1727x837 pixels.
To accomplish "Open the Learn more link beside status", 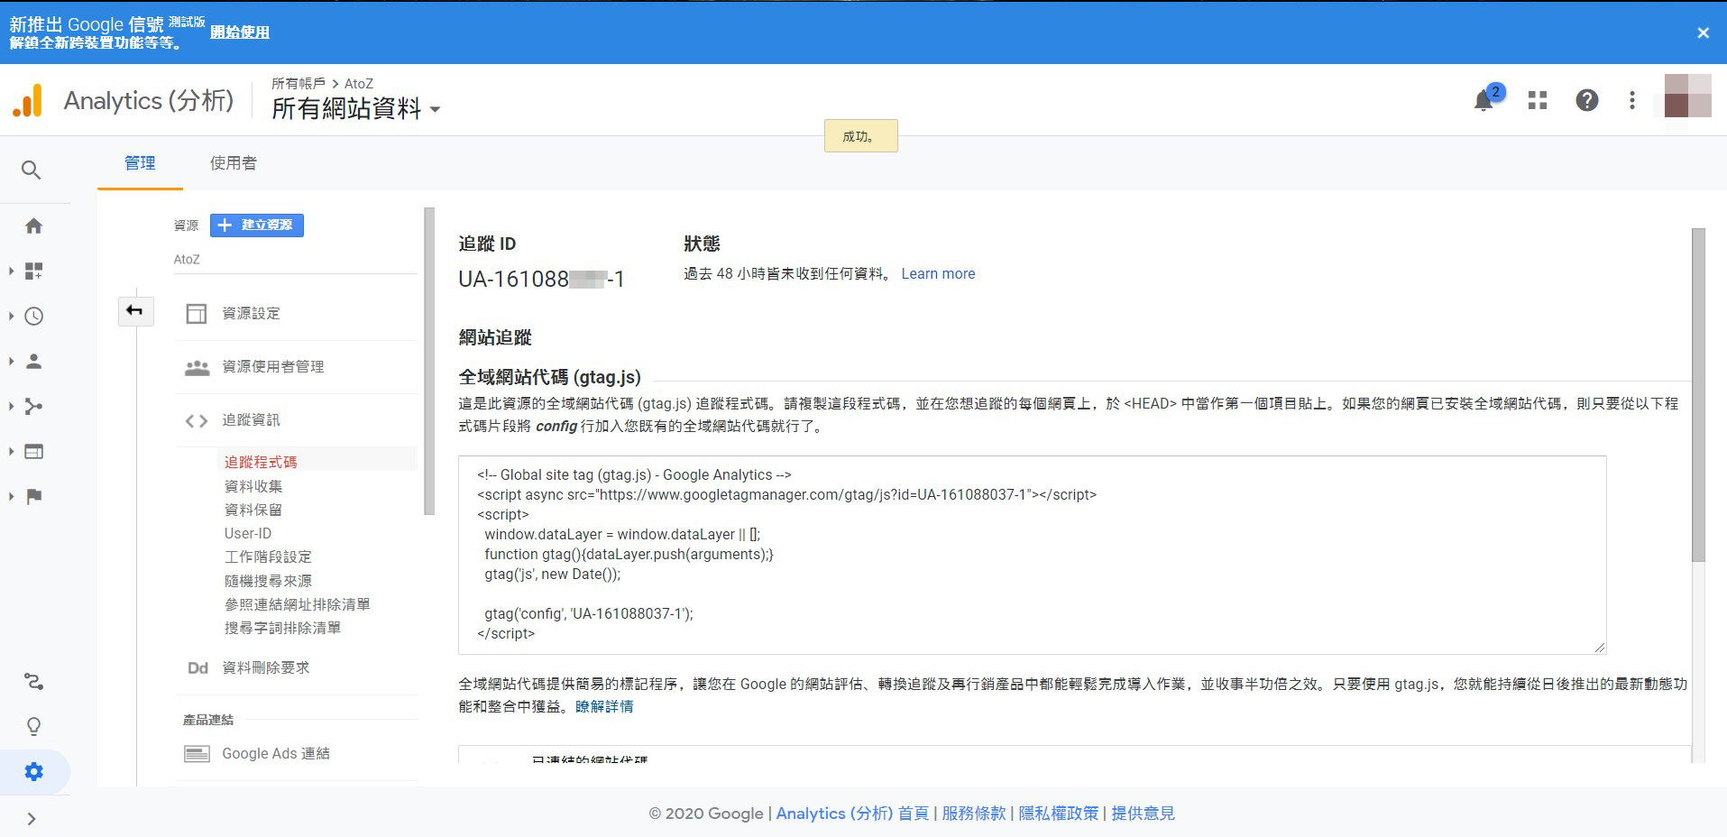I will (938, 274).
